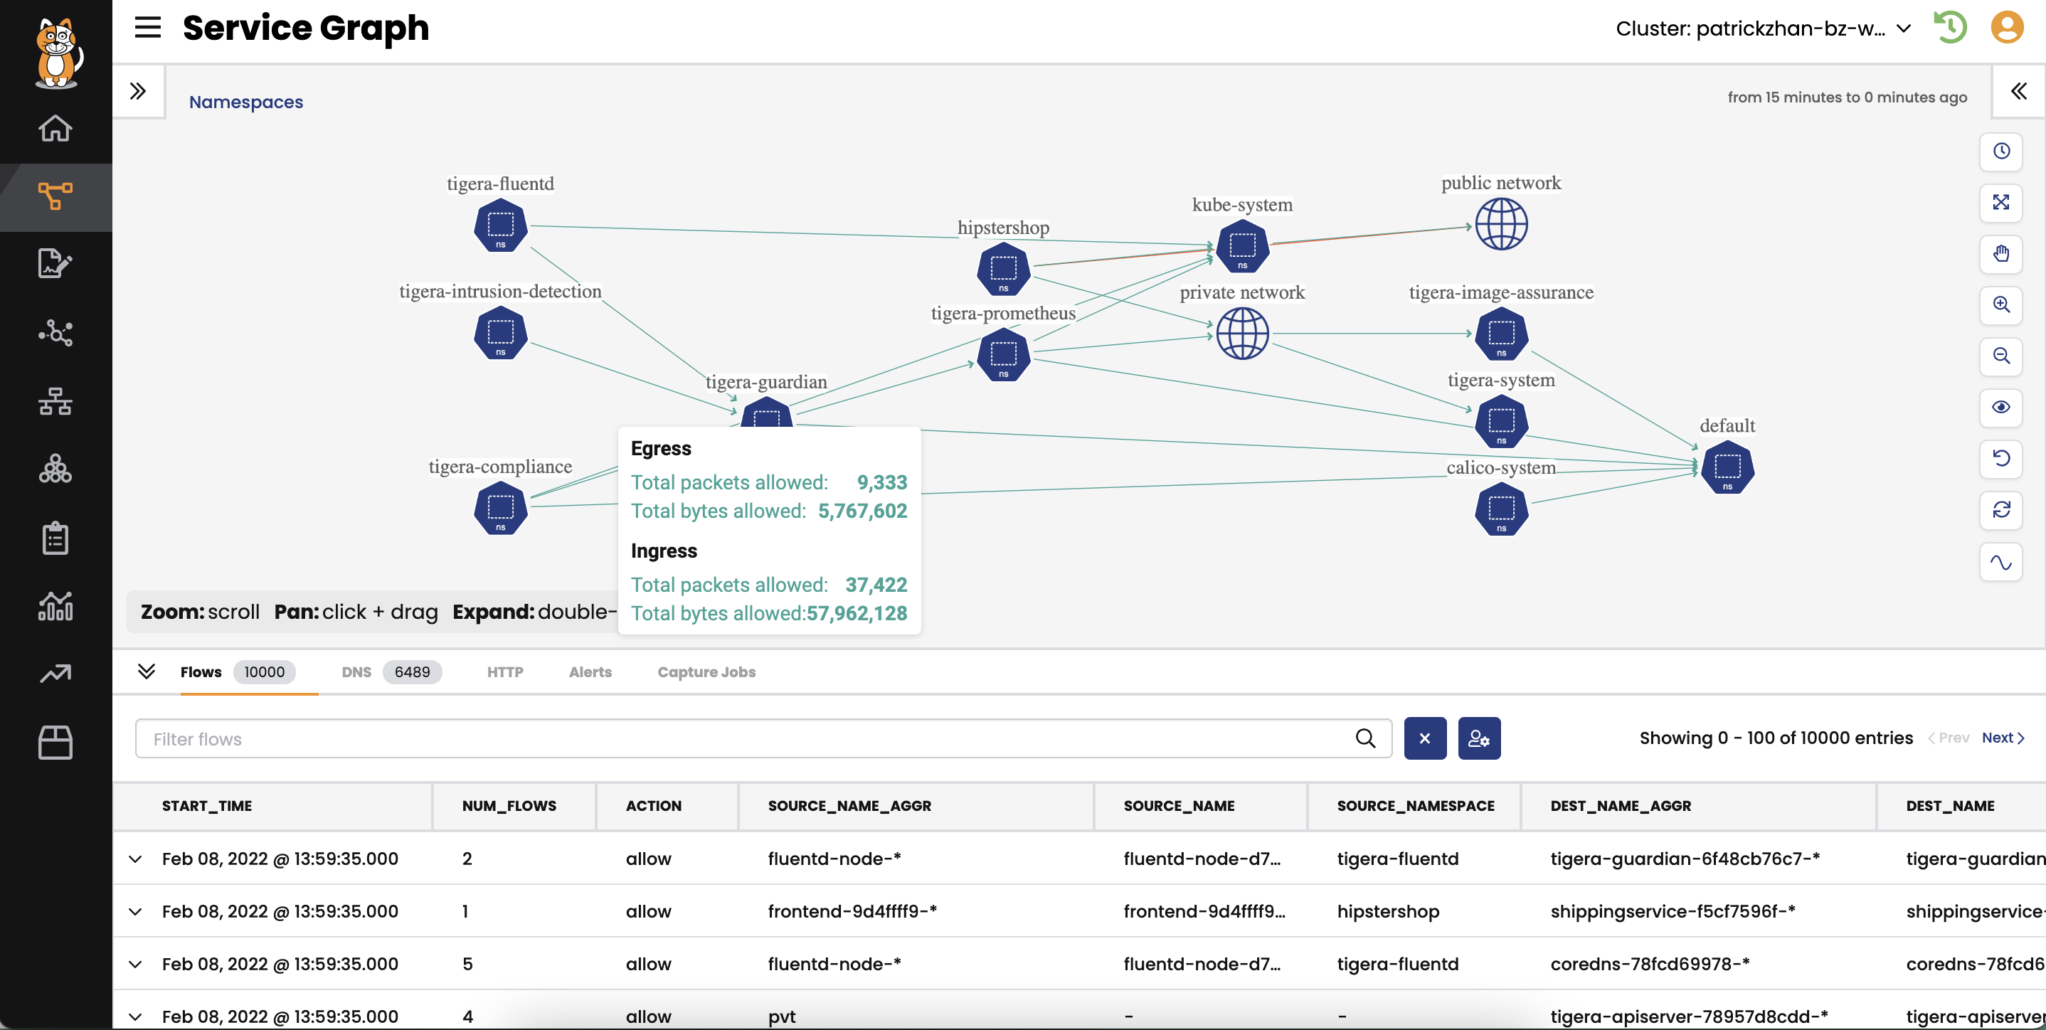The width and height of the screenshot is (2046, 1030).
Task: Click zoom out magnifier on graph toolbar
Action: [2000, 356]
